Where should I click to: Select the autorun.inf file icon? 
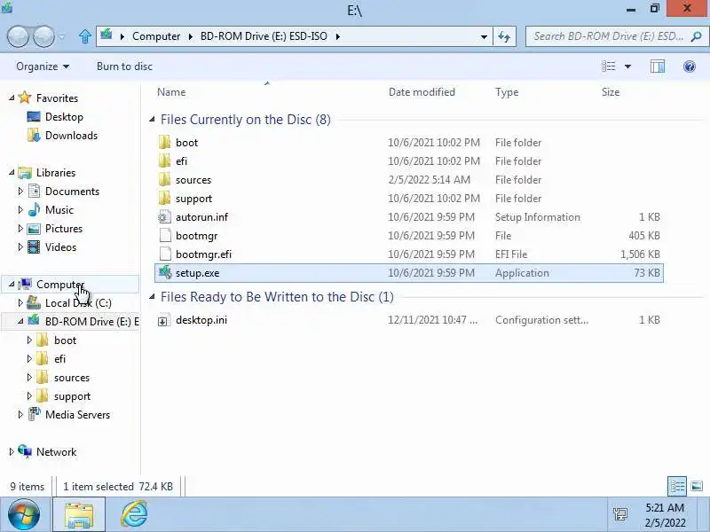[x=164, y=217]
